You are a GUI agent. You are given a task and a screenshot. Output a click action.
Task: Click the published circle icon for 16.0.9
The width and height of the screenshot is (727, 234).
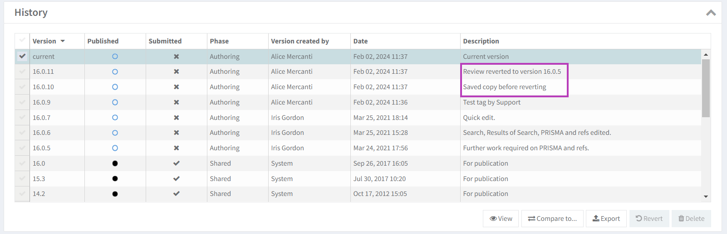point(115,102)
